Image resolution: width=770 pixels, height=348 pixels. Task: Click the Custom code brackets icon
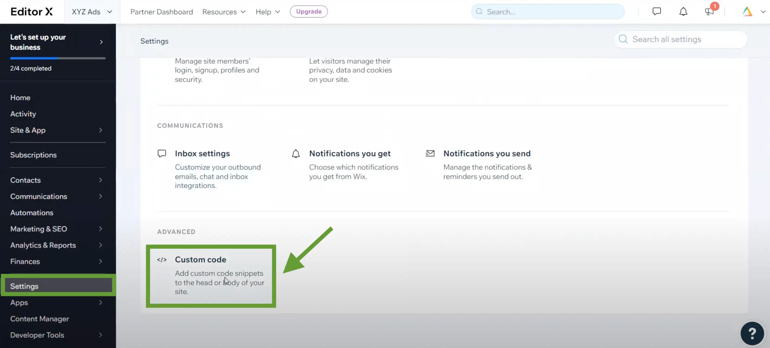click(162, 260)
